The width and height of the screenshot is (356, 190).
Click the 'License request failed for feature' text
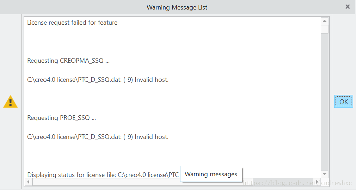tap(72, 23)
